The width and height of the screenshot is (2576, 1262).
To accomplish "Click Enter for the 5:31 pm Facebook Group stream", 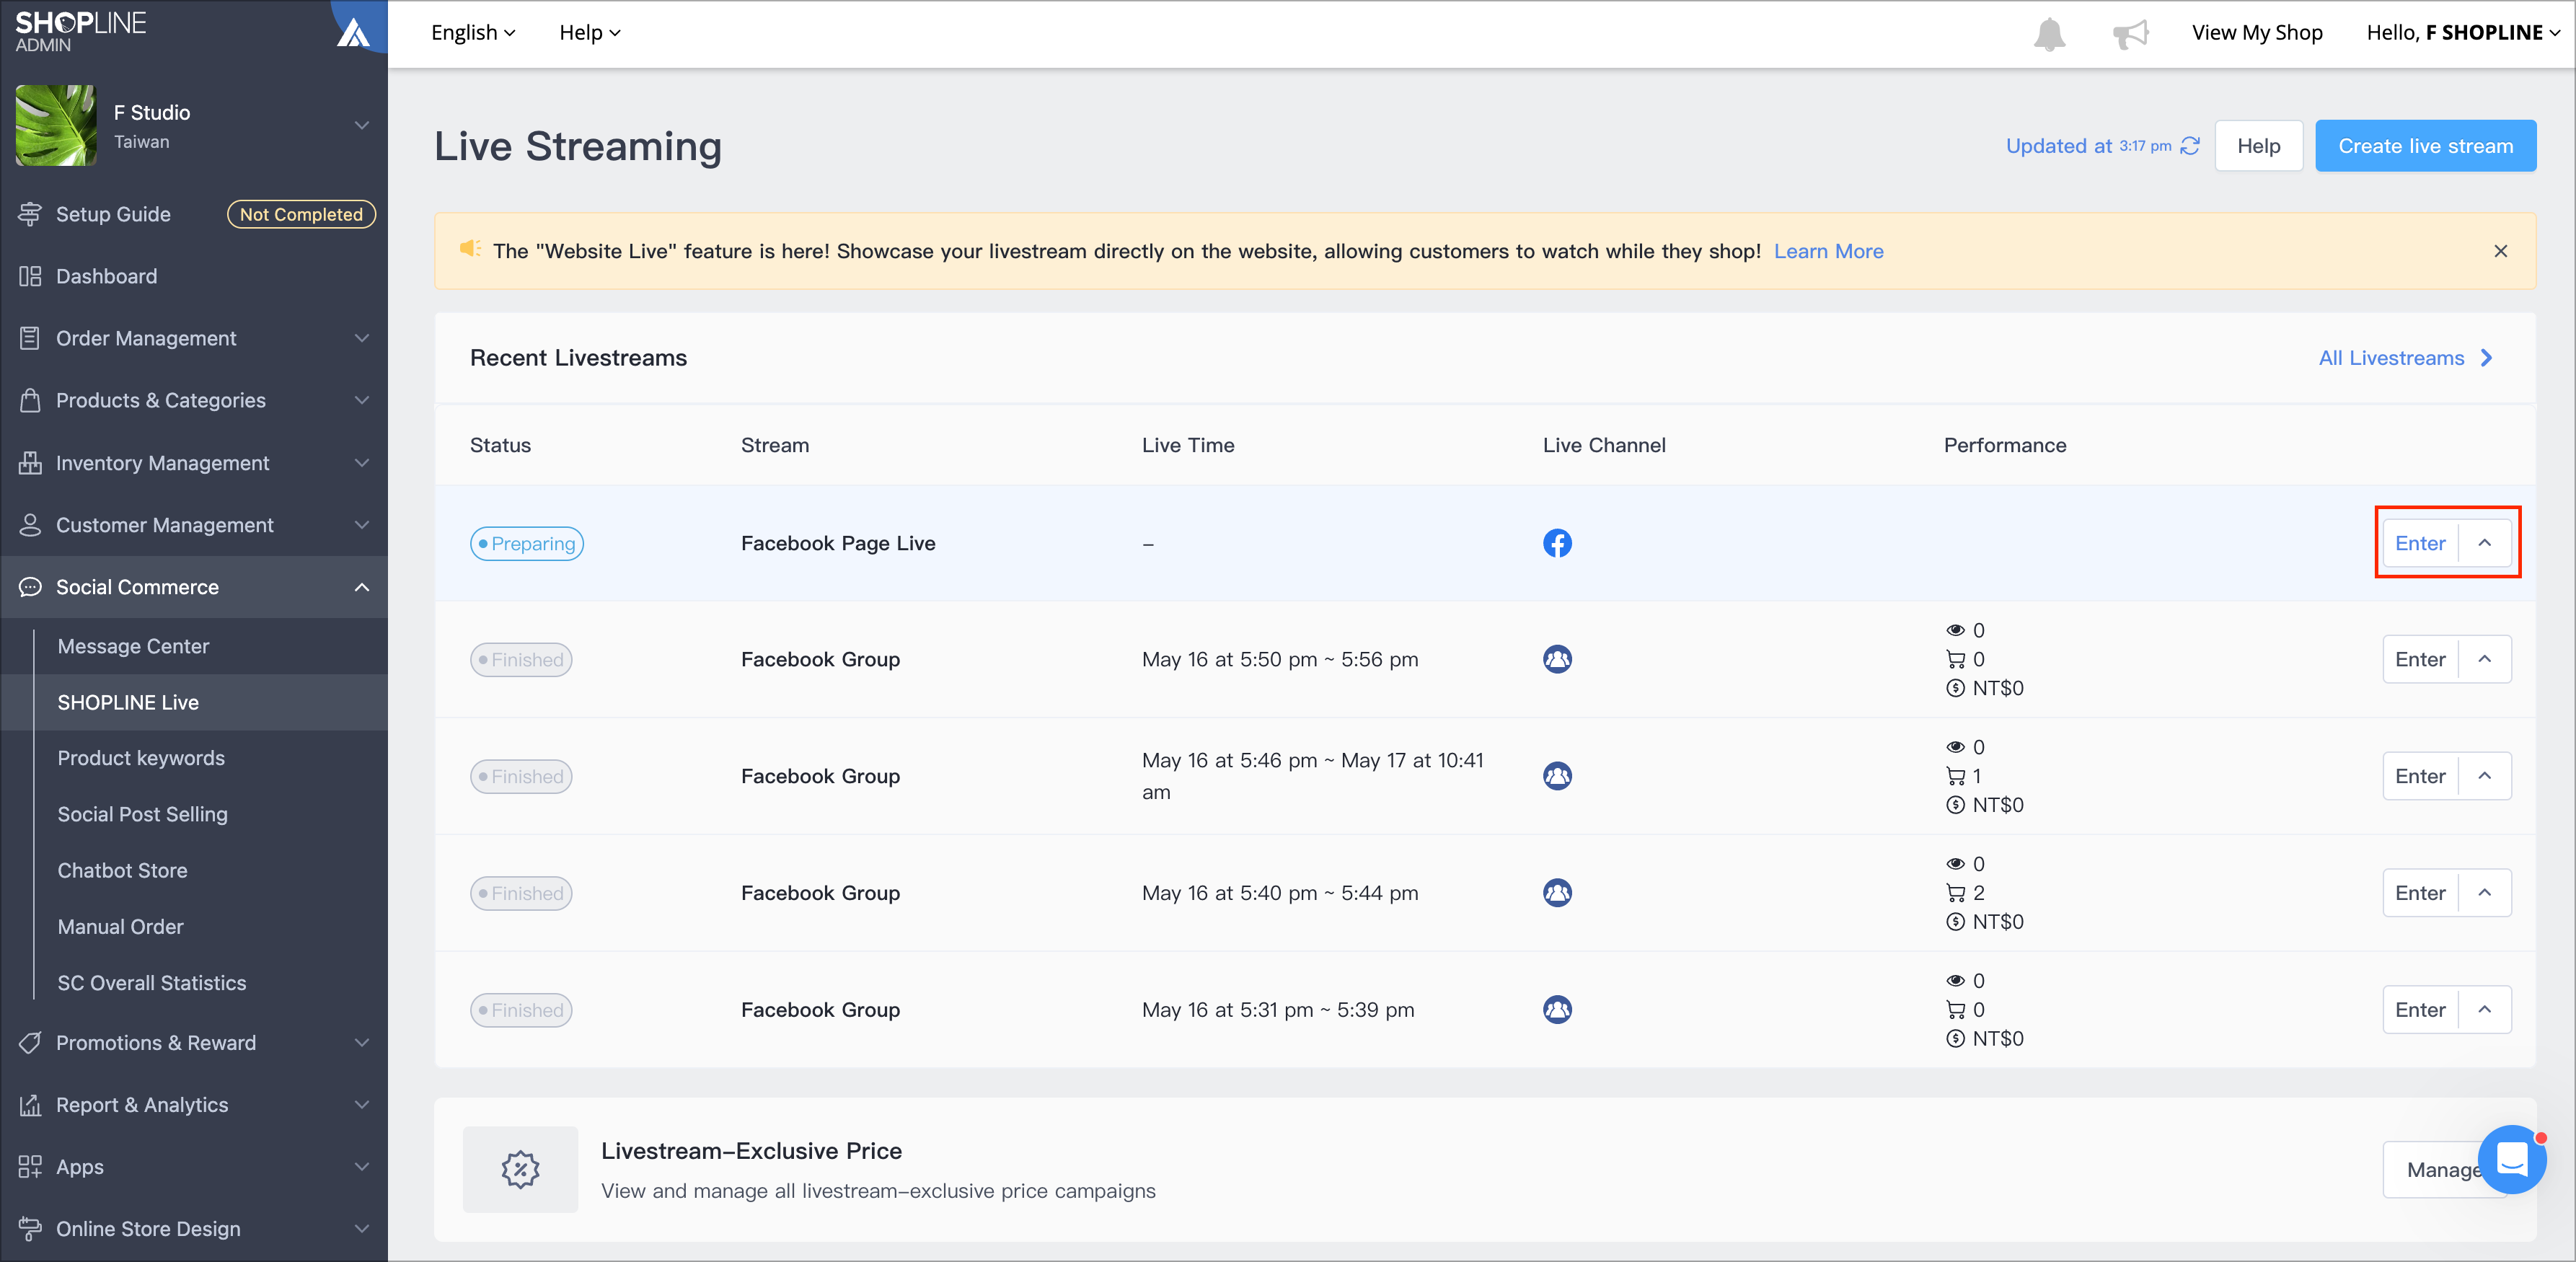I will click(2420, 1010).
